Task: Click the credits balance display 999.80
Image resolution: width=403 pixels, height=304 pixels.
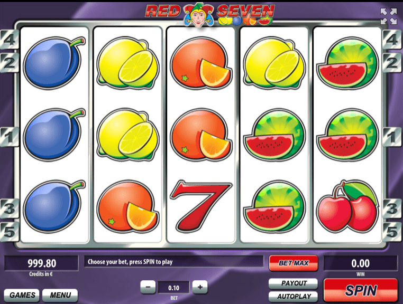Action: pos(42,263)
